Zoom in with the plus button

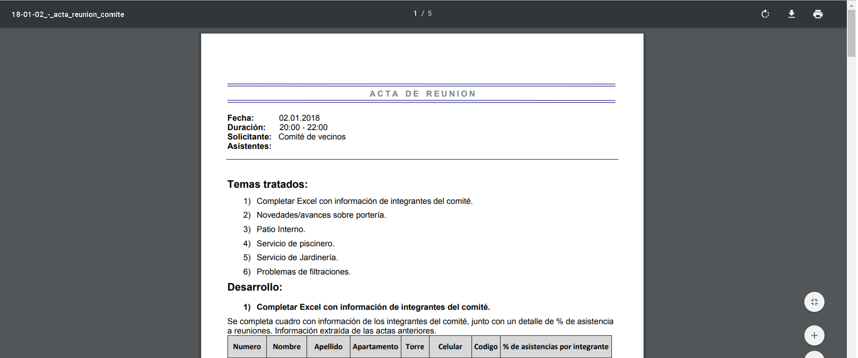(814, 336)
